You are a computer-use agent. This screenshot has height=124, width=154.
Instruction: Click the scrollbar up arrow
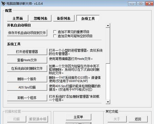click(108, 25)
